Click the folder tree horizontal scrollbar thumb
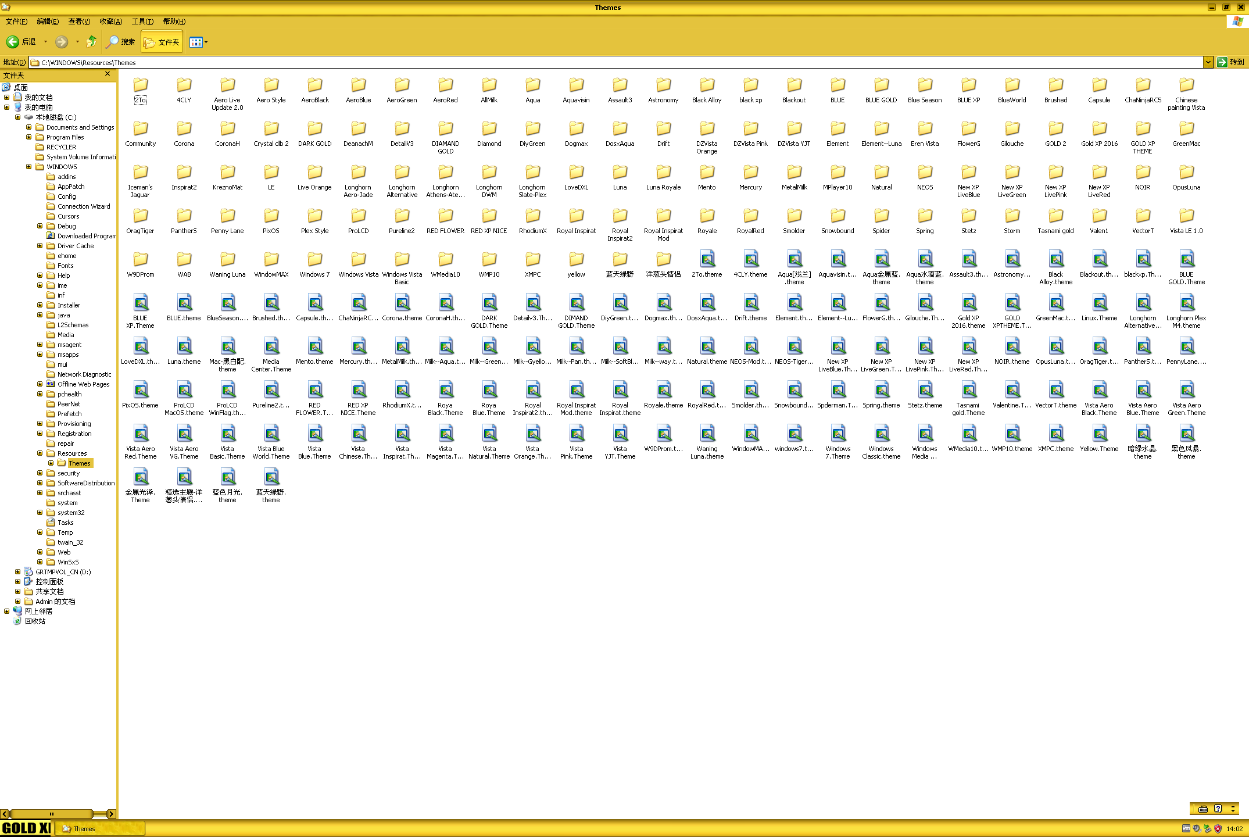 pyautogui.click(x=51, y=814)
